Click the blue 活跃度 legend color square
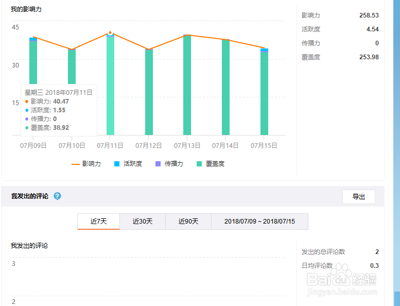This screenshot has width=400, height=306. pos(117,164)
